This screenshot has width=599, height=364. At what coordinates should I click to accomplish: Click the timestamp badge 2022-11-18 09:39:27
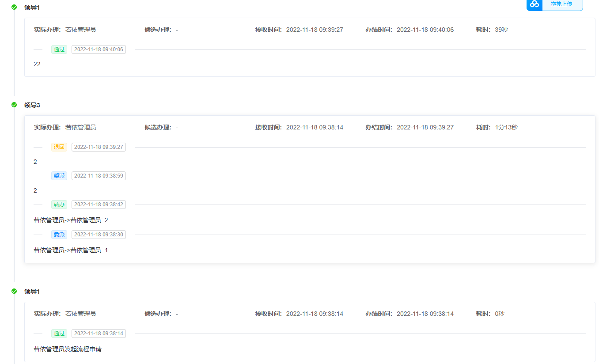pos(99,147)
